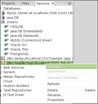Choose Execute Command... in context menu

click(71, 77)
